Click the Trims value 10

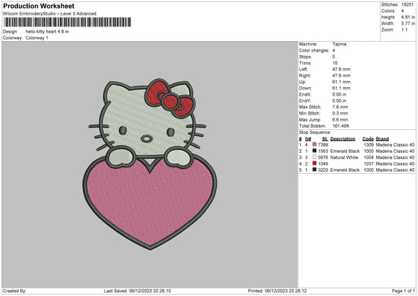point(335,63)
